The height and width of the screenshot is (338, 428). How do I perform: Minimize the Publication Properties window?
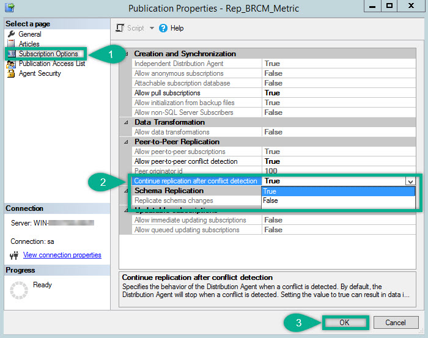point(372,6)
